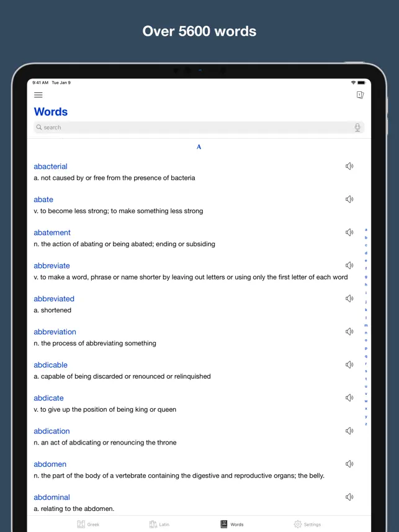Jump to letter m in the index
Viewport: 399px width, 532px height.
(365, 325)
